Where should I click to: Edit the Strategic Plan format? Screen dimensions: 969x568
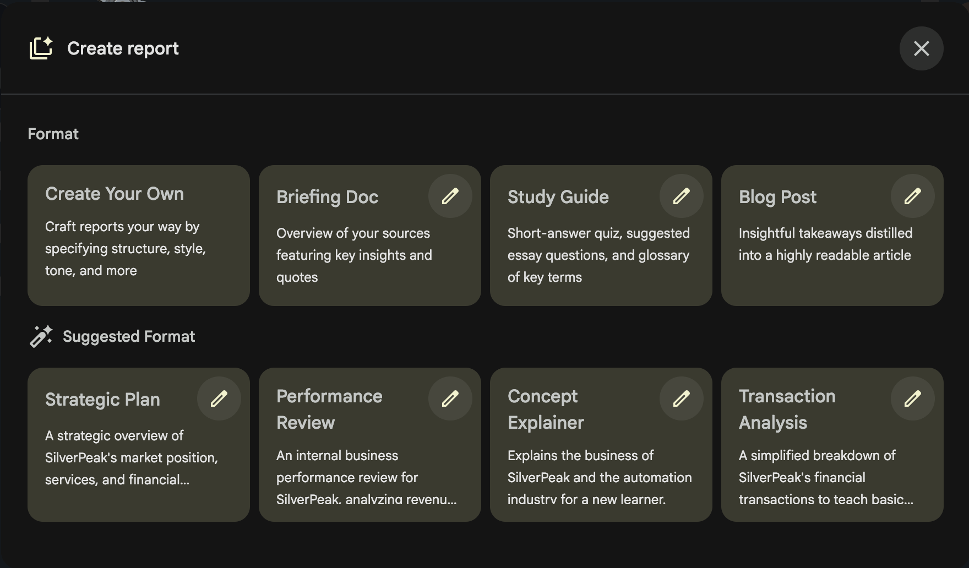click(219, 398)
